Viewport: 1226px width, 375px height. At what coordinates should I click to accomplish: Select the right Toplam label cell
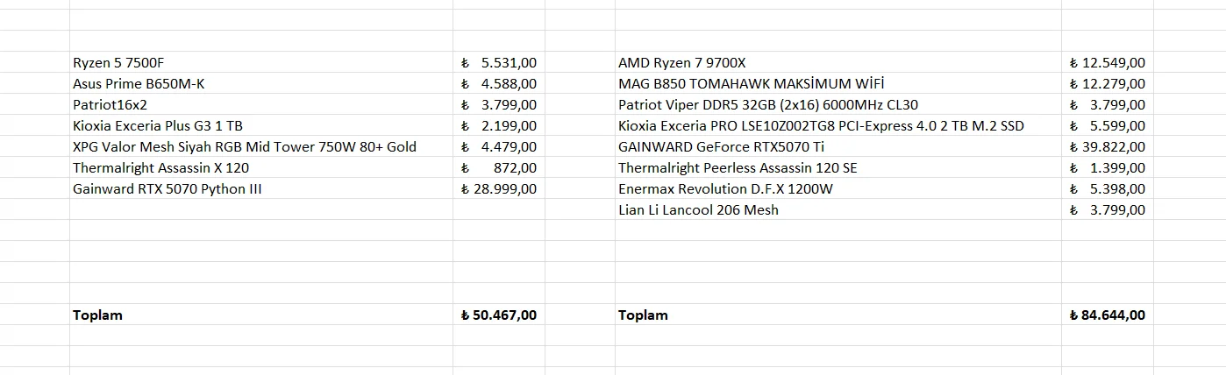coord(838,315)
